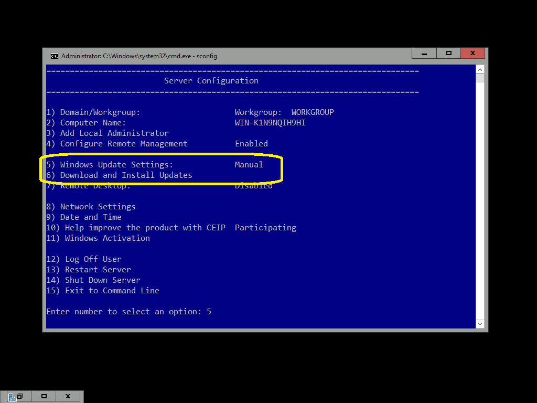Click the window title bar text
This screenshot has height=403, width=537.
pyautogui.click(x=139, y=56)
